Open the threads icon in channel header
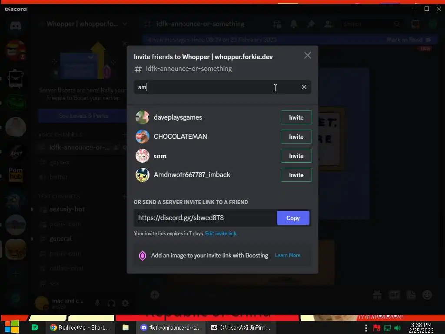The image size is (445, 334). click(x=277, y=24)
